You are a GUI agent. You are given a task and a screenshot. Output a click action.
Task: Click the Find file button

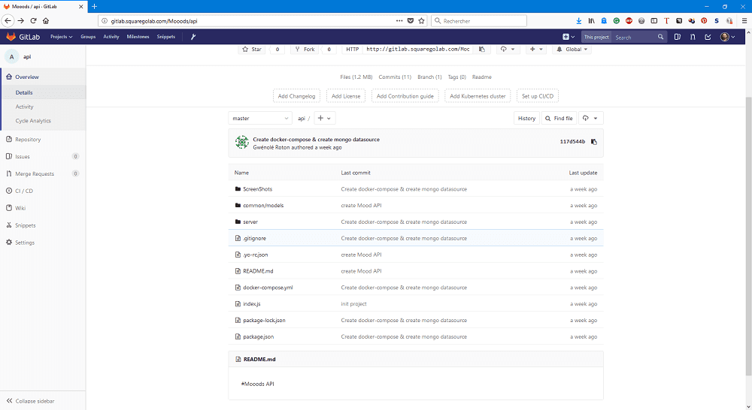[559, 119]
